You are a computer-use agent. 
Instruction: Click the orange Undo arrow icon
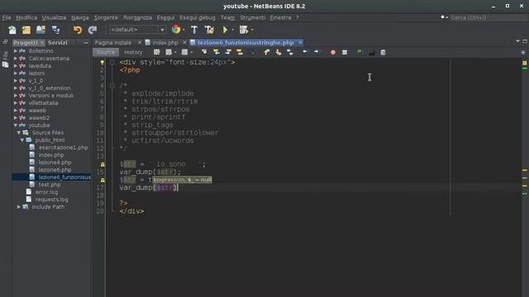tap(78, 30)
